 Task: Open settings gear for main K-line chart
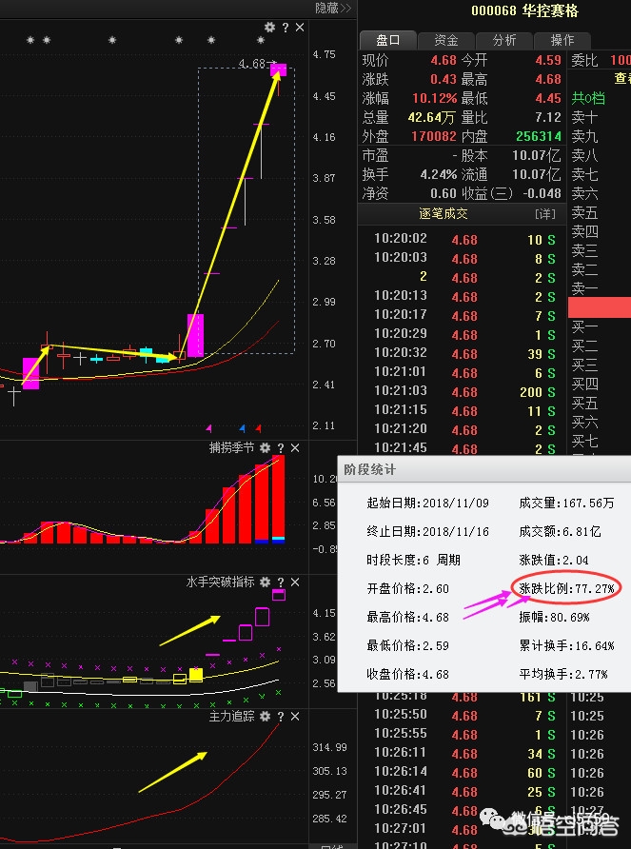tap(270, 28)
